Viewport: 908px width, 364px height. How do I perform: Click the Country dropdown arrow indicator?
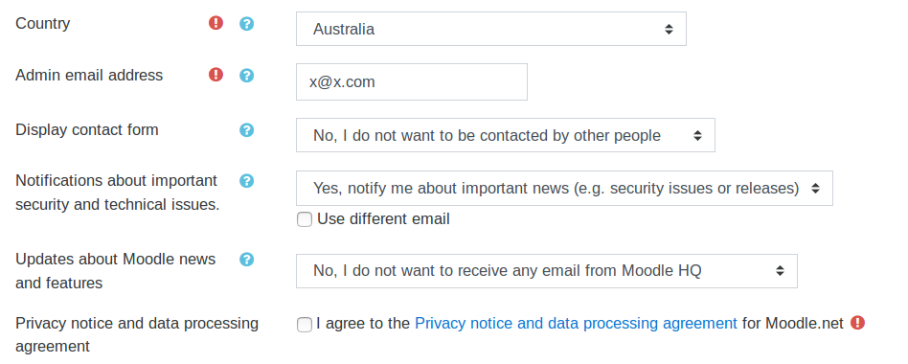pos(669,29)
